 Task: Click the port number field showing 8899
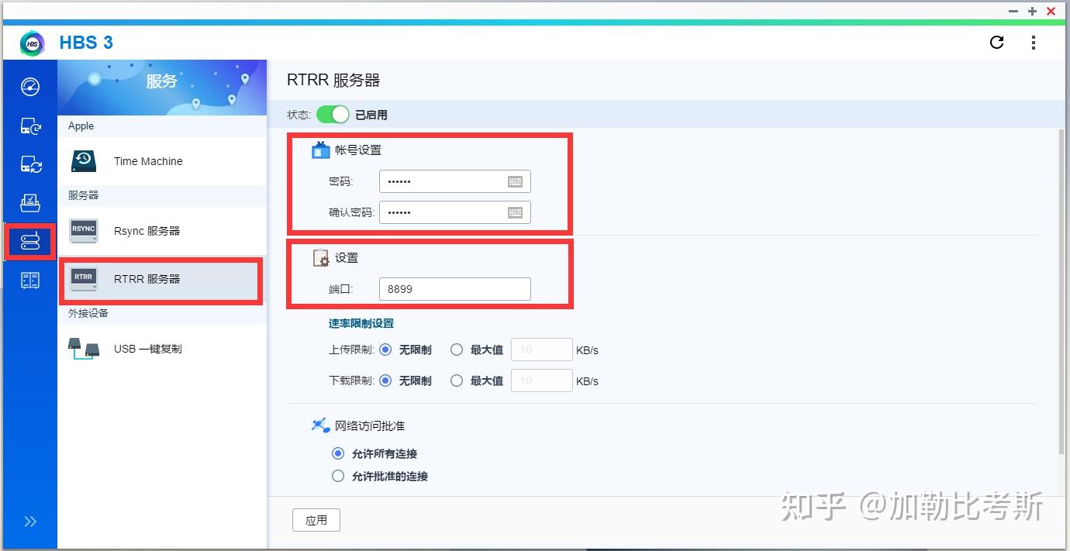[x=454, y=288]
